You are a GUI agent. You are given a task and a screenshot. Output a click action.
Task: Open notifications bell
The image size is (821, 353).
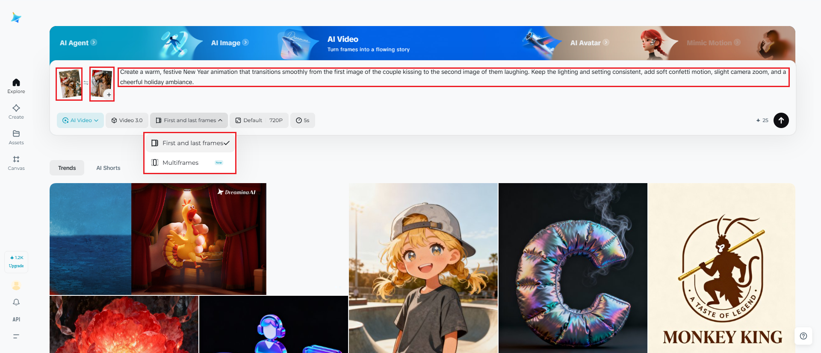tap(16, 302)
